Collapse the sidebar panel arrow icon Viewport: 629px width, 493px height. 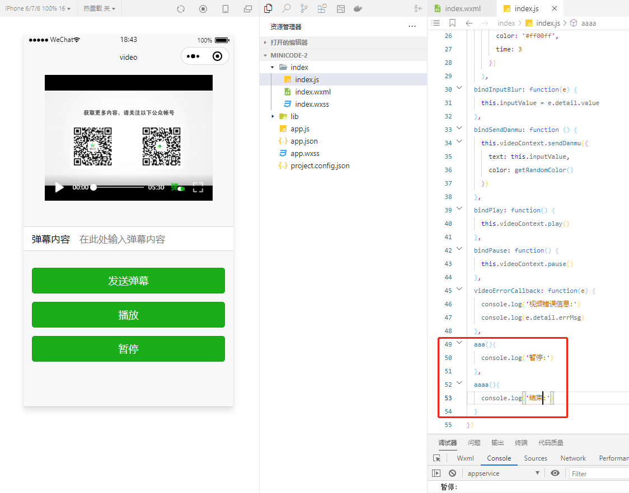click(419, 8)
